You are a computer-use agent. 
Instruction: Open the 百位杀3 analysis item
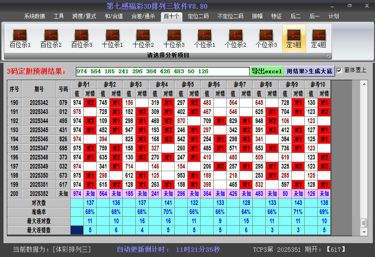(82, 38)
